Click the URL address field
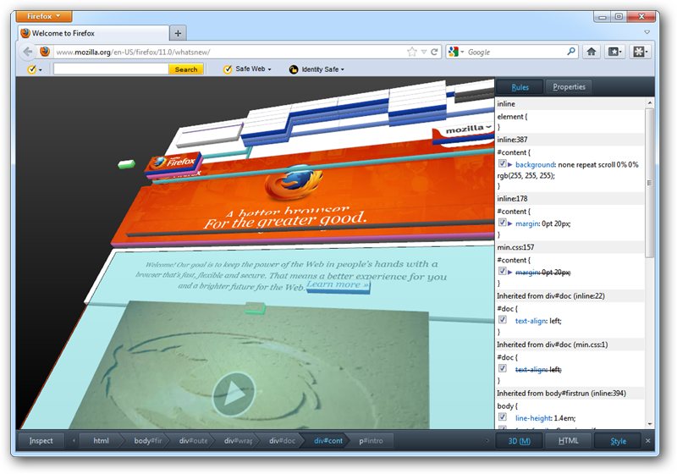This screenshot has width=677, height=474. click(x=229, y=52)
